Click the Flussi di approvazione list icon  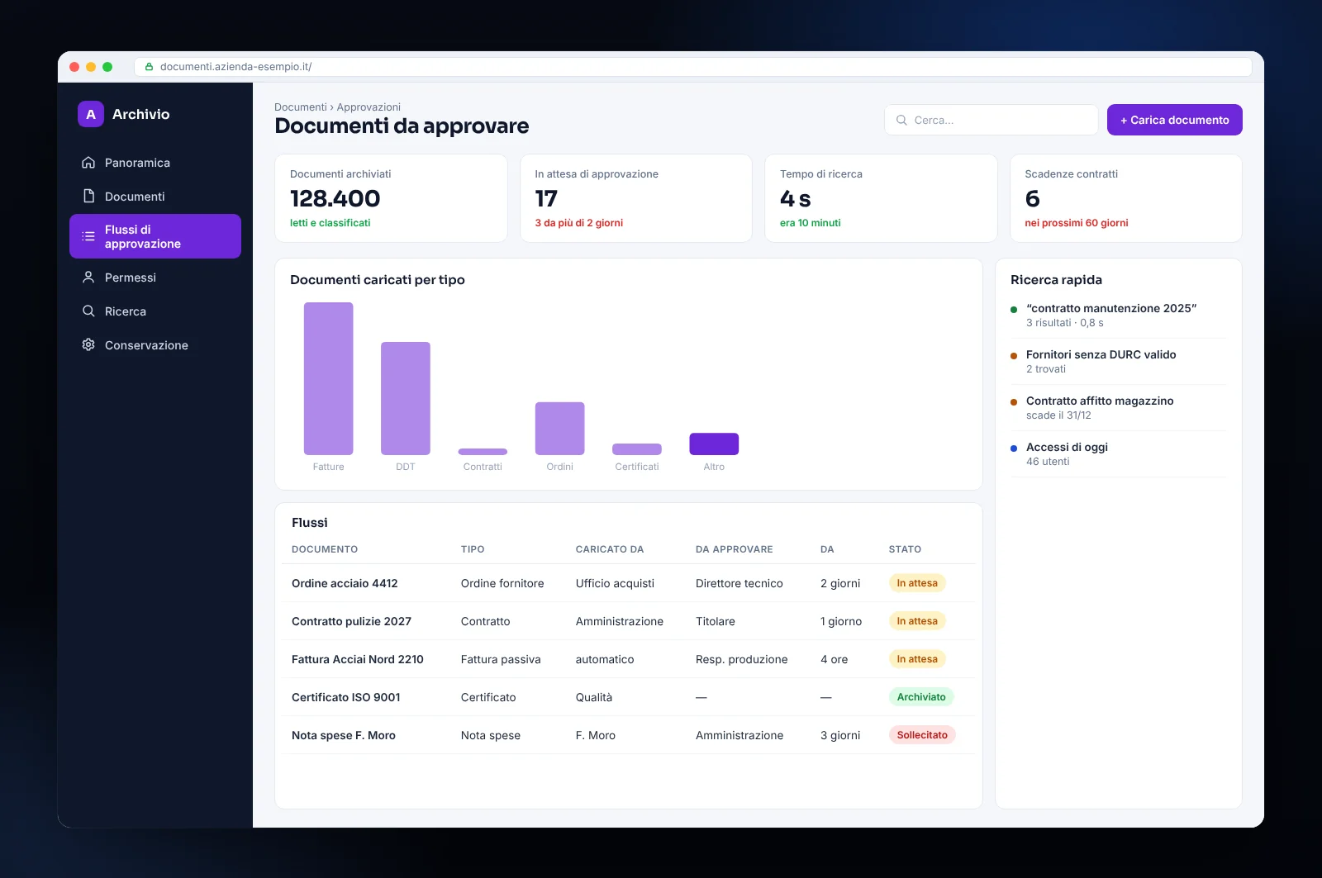click(x=88, y=236)
